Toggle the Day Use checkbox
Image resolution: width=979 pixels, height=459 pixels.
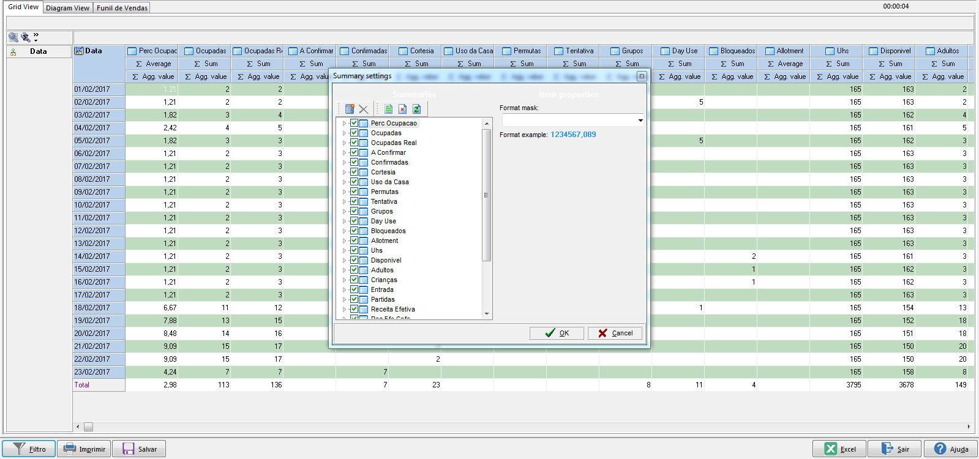(x=354, y=221)
